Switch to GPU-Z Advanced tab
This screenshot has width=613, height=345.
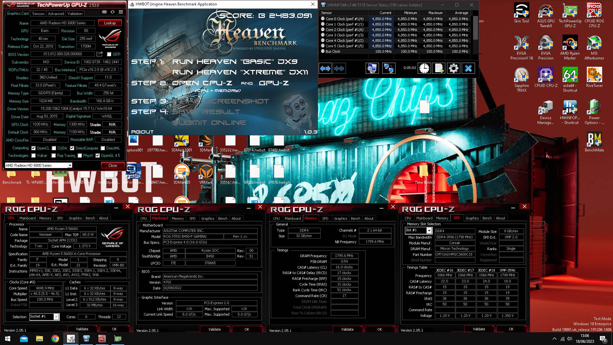click(56, 14)
